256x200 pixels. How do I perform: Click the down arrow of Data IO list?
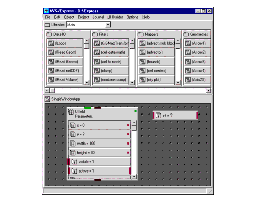(x=87, y=82)
